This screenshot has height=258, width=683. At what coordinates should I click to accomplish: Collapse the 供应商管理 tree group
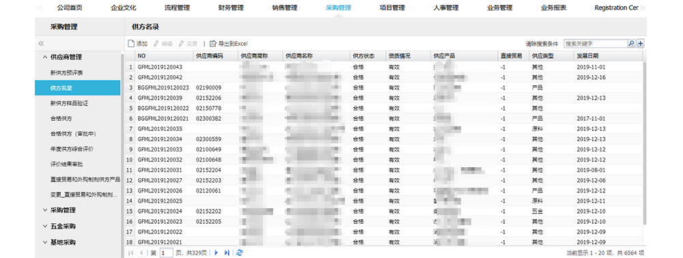coord(45,57)
